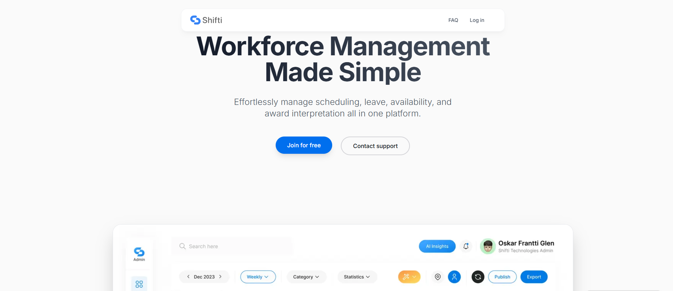
Task: Go to next month after Dec 2023
Action: [x=220, y=277]
